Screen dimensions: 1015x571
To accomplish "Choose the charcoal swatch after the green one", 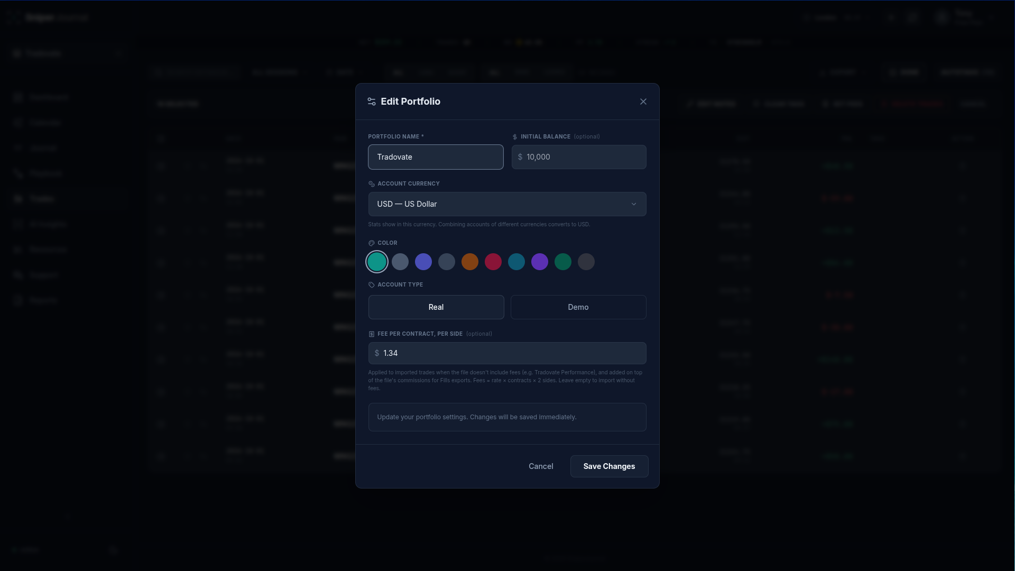I will (x=586, y=262).
